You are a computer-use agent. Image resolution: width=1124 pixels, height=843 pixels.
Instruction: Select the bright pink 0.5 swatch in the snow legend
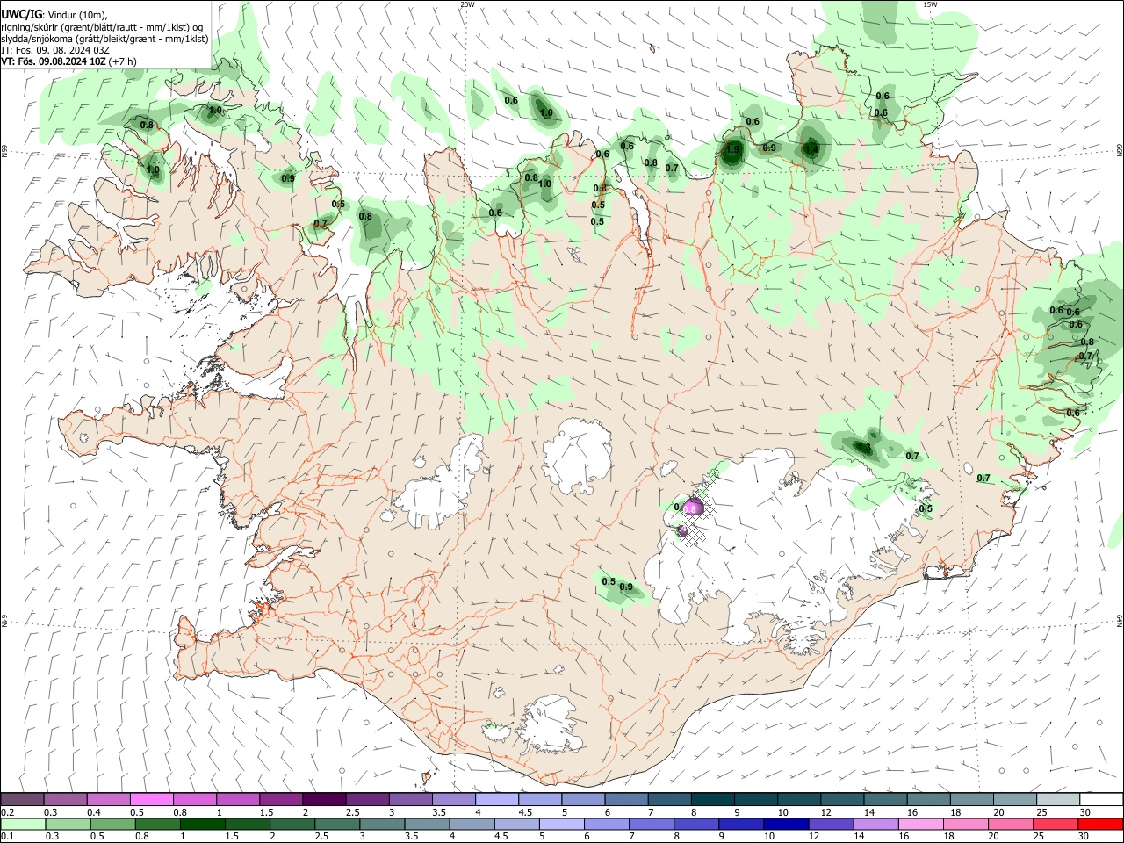[x=151, y=799]
